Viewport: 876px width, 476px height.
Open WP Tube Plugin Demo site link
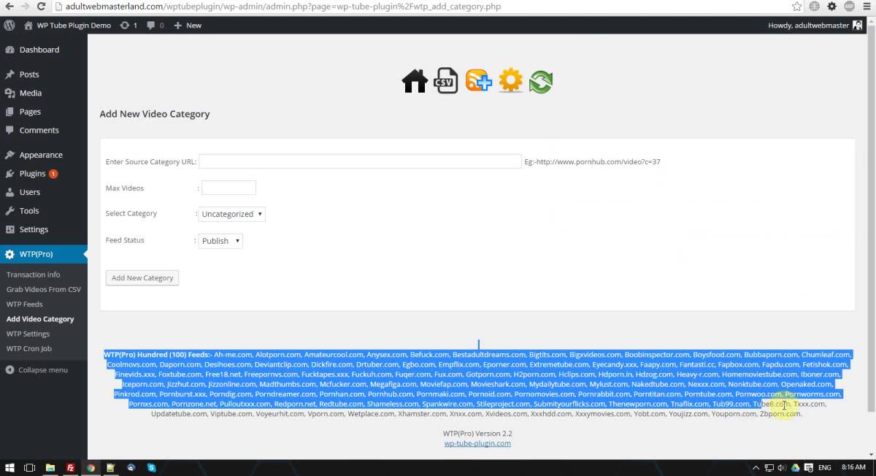67,25
